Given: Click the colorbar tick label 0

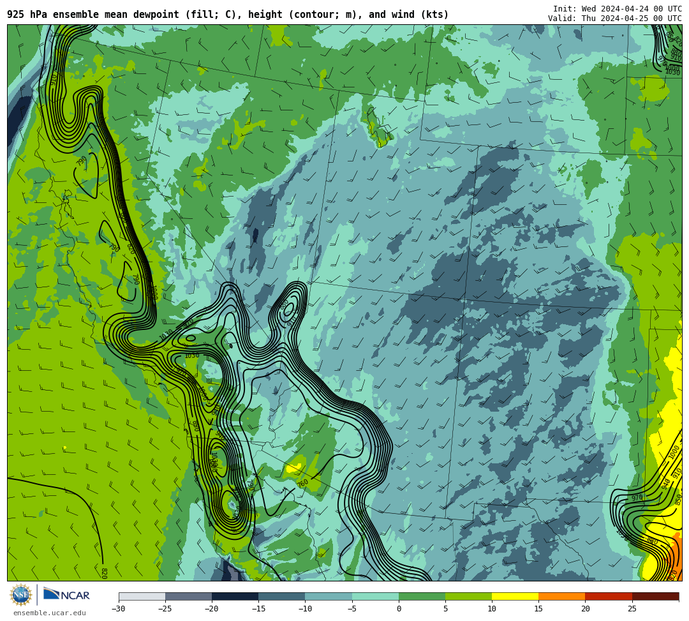Looking at the screenshot, I should [x=399, y=609].
